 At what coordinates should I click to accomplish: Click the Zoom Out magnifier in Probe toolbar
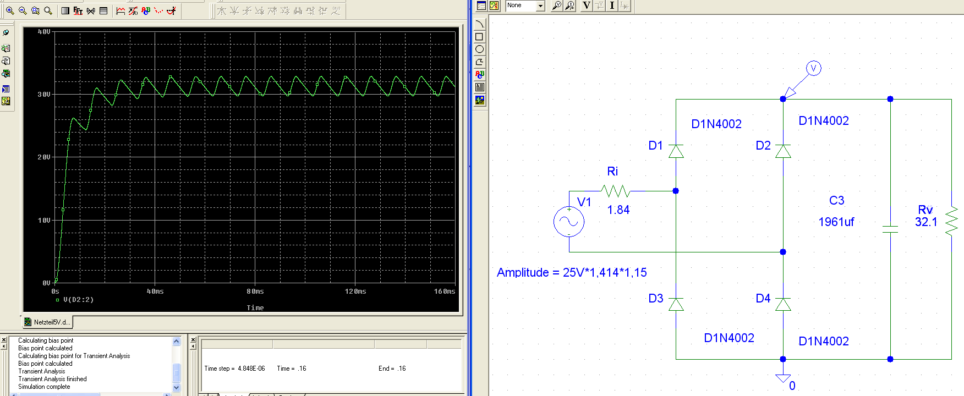(23, 10)
